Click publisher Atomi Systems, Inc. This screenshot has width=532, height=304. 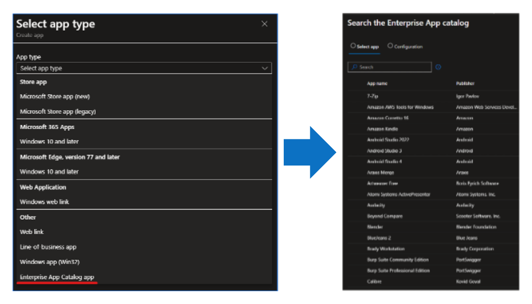pos(476,194)
